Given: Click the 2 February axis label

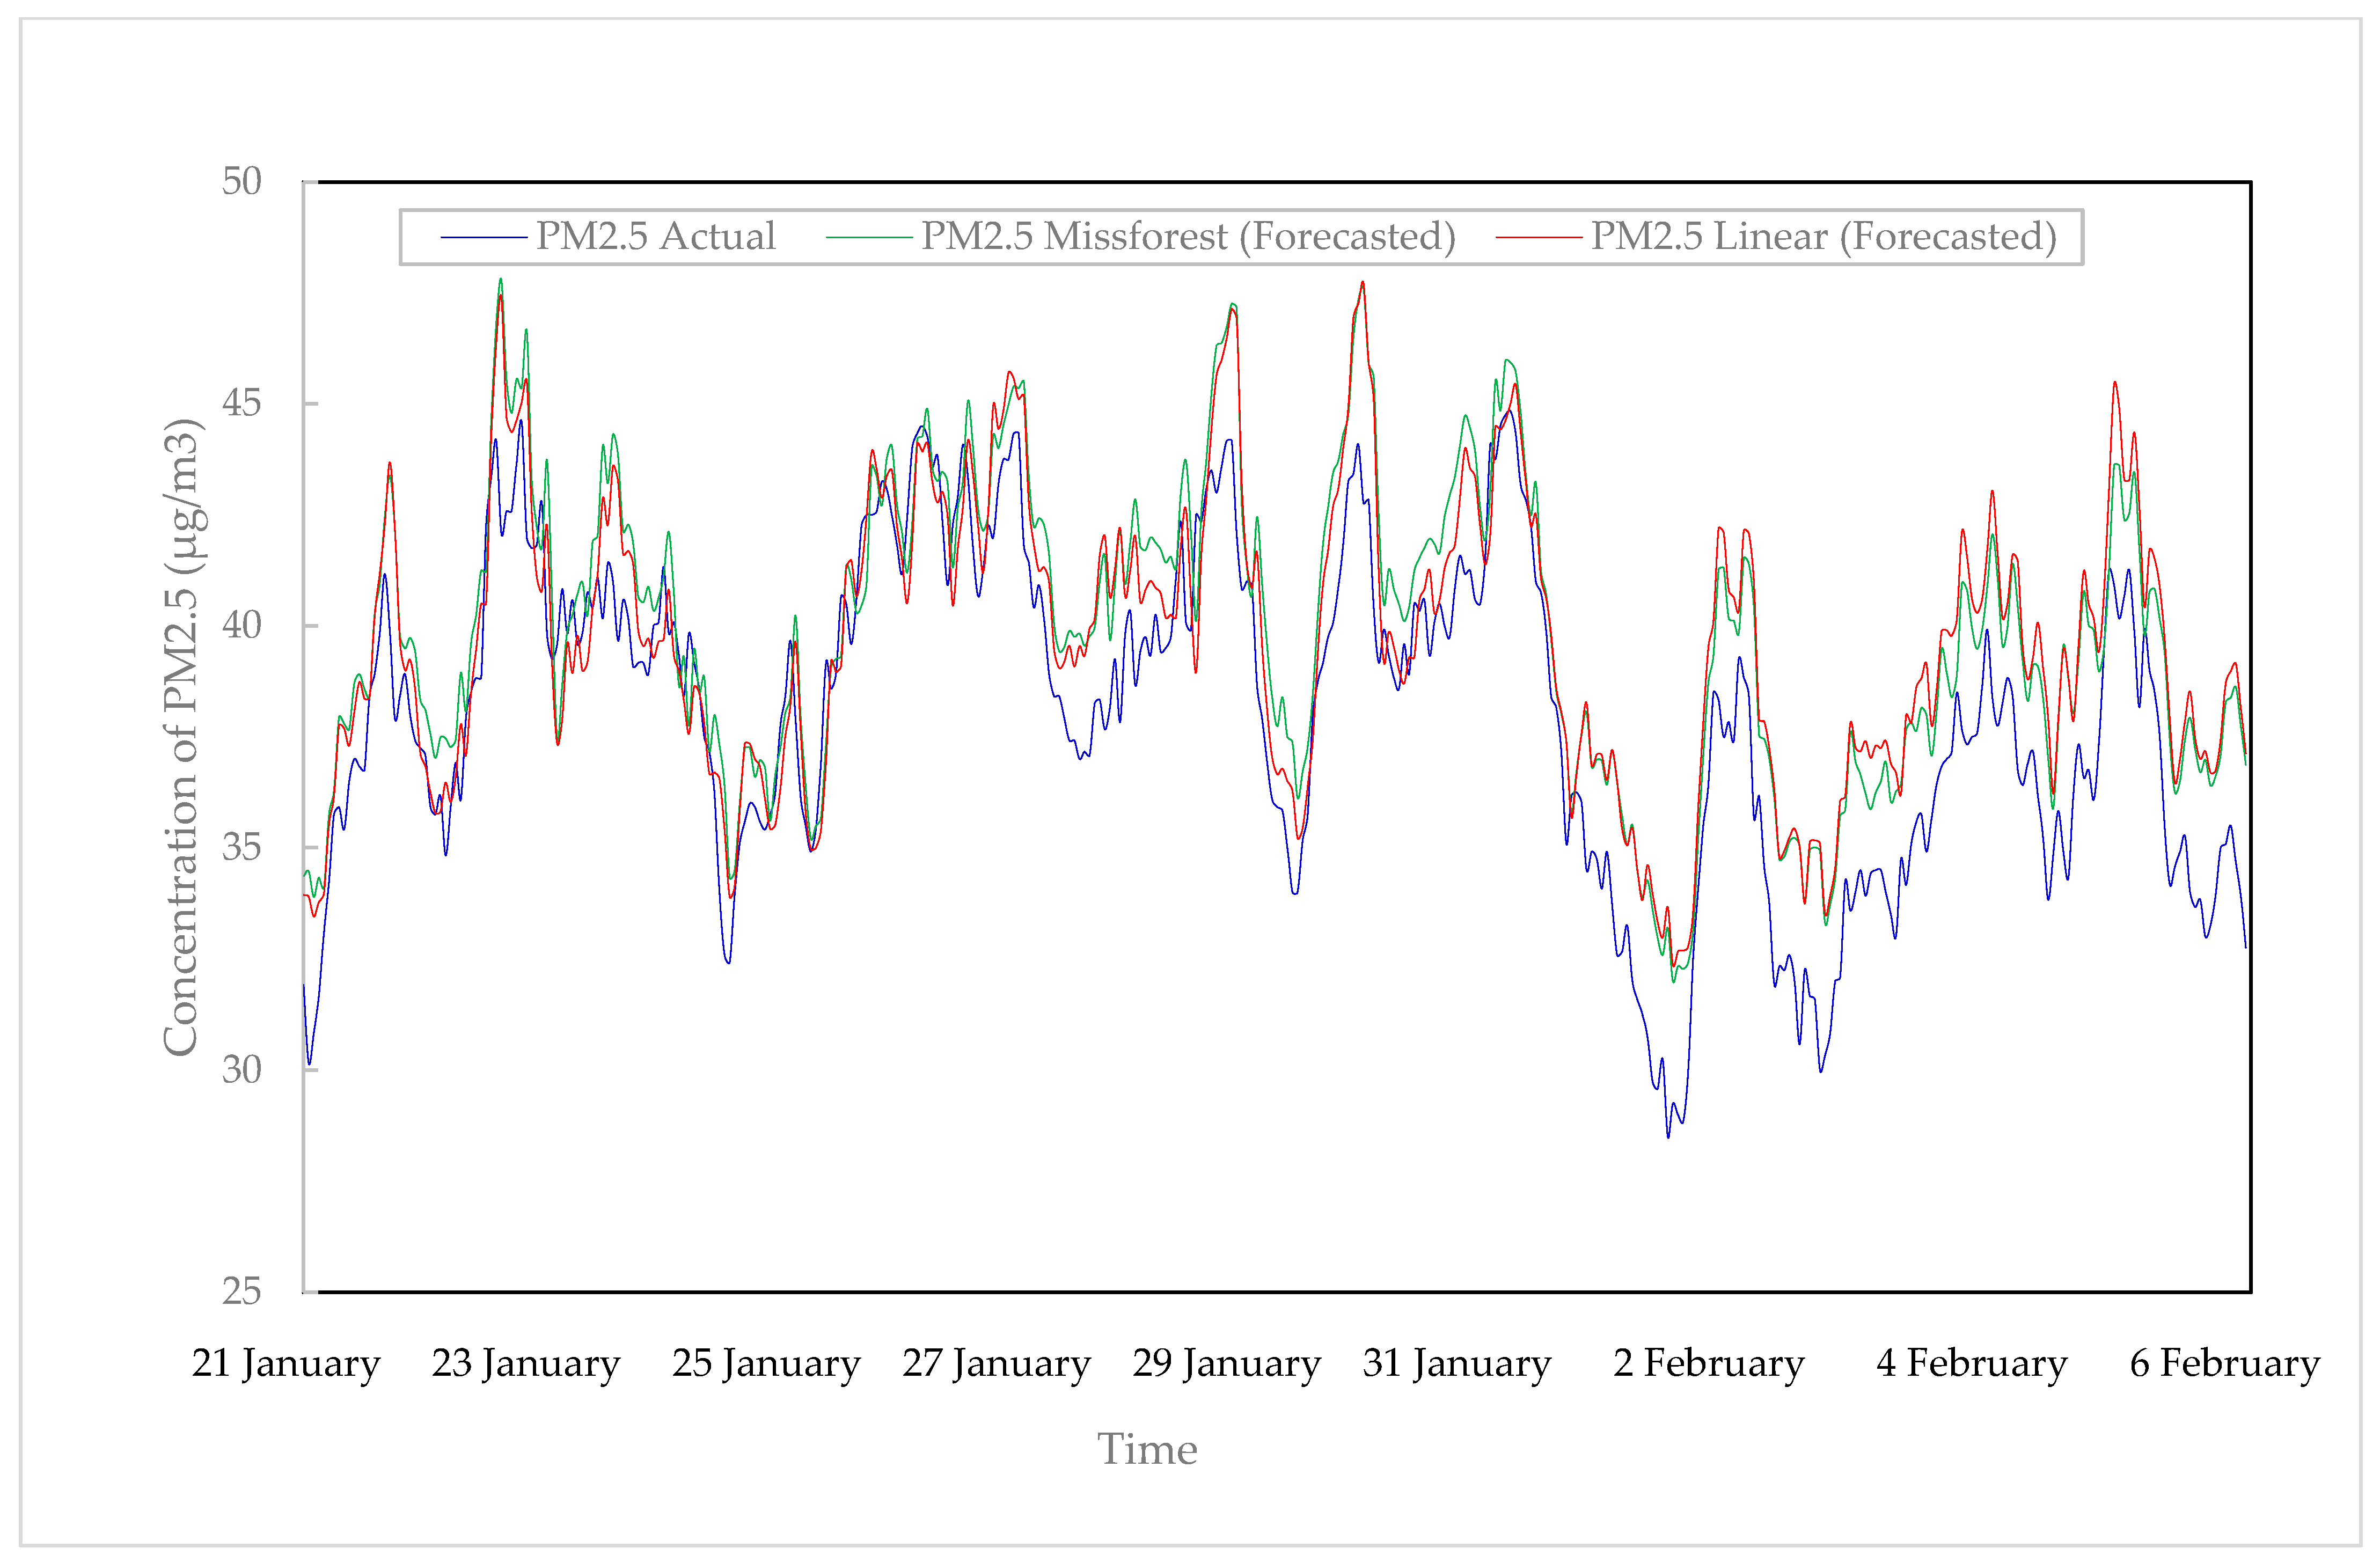Looking at the screenshot, I should pos(1709,1364).
